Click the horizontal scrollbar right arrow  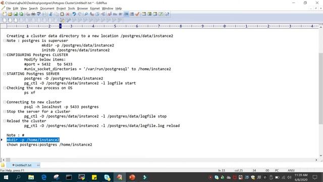tap(316, 160)
